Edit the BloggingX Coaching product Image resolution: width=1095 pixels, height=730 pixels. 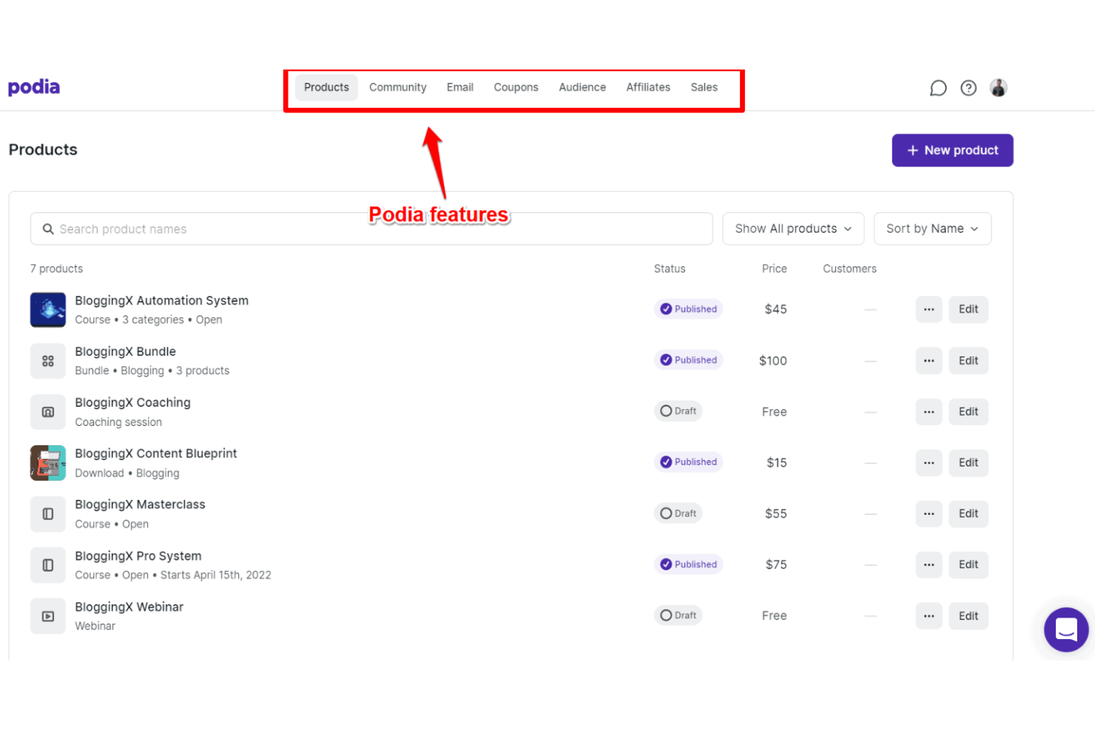[968, 412]
